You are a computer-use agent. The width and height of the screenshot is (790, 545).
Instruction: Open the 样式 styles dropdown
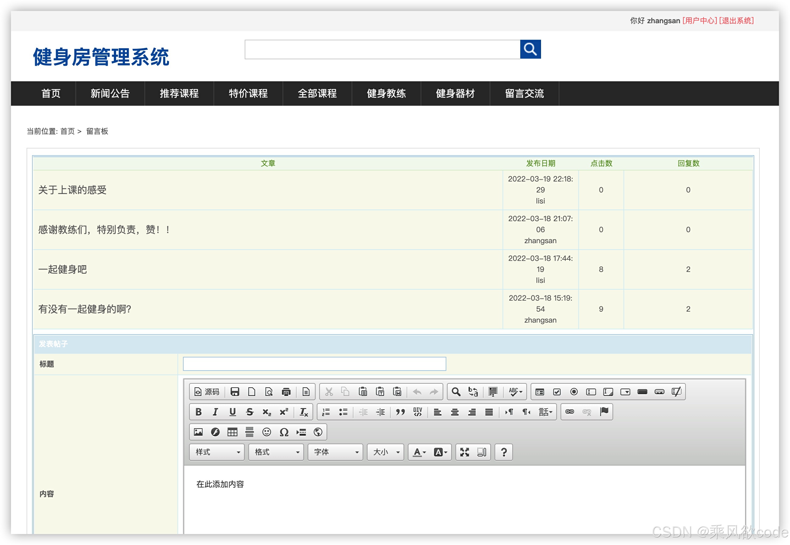(217, 452)
